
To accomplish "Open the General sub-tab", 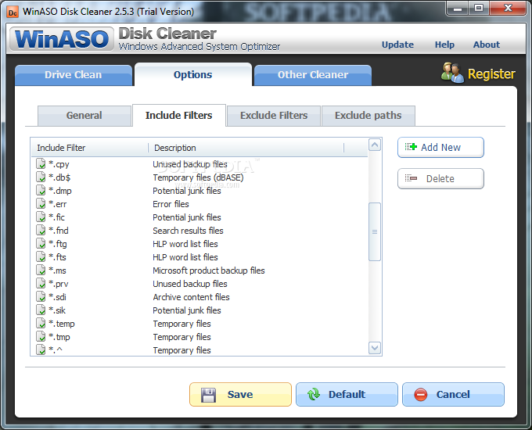I will tap(84, 116).
